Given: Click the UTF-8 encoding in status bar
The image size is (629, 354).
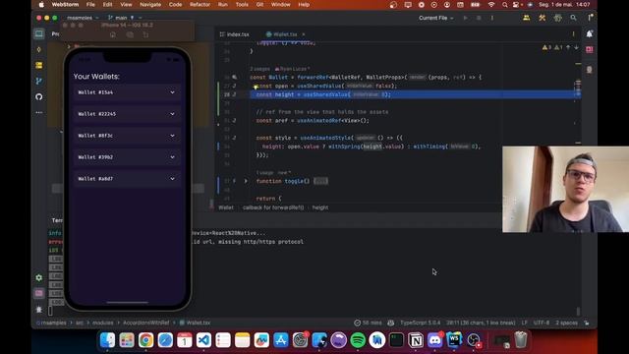Looking at the screenshot, I should coord(542,323).
